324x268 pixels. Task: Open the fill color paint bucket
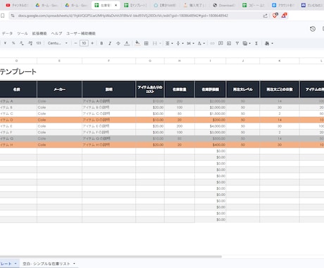pos(137,43)
